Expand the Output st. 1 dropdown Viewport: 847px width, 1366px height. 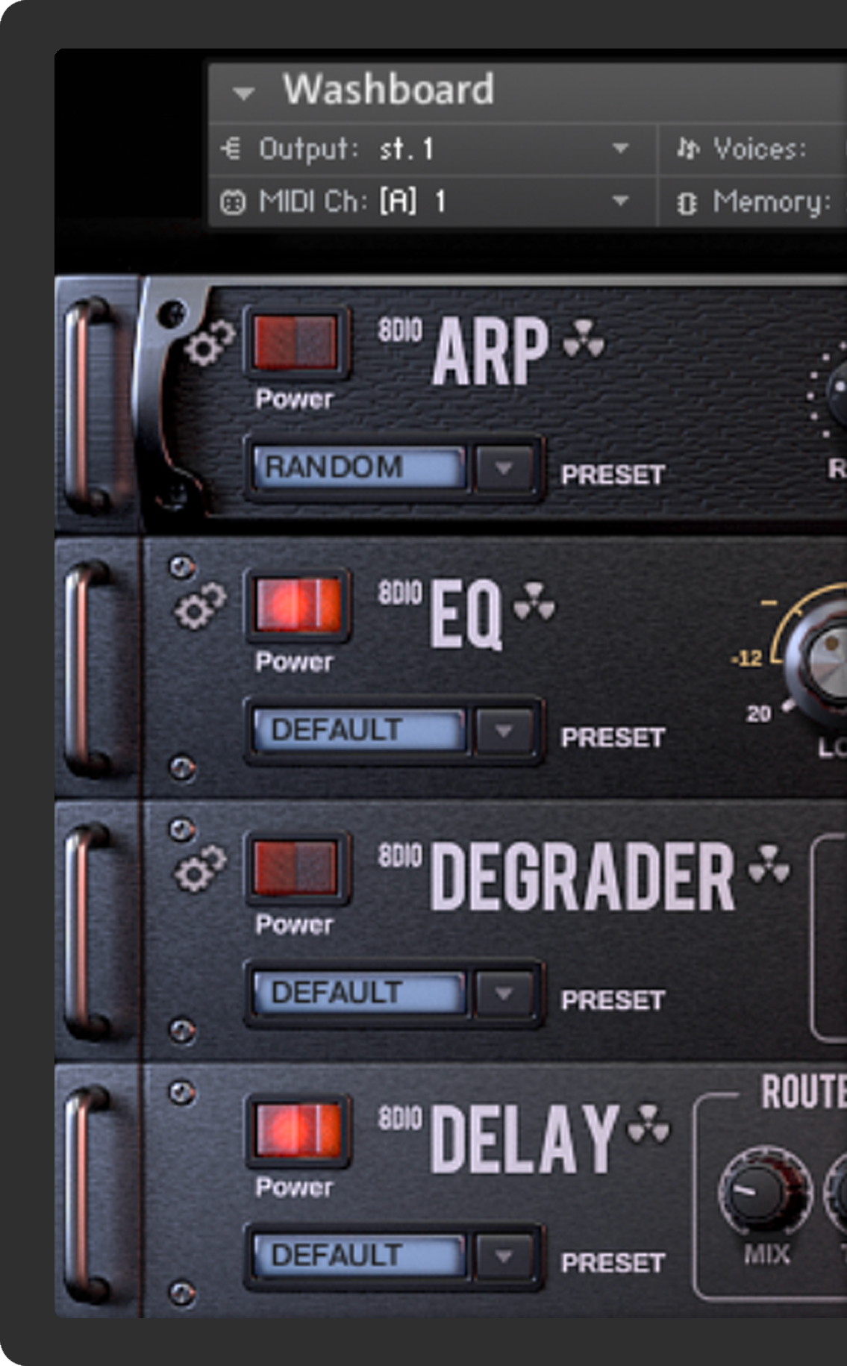[x=619, y=149]
